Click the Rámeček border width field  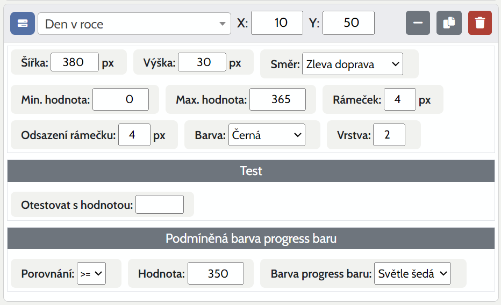399,99
